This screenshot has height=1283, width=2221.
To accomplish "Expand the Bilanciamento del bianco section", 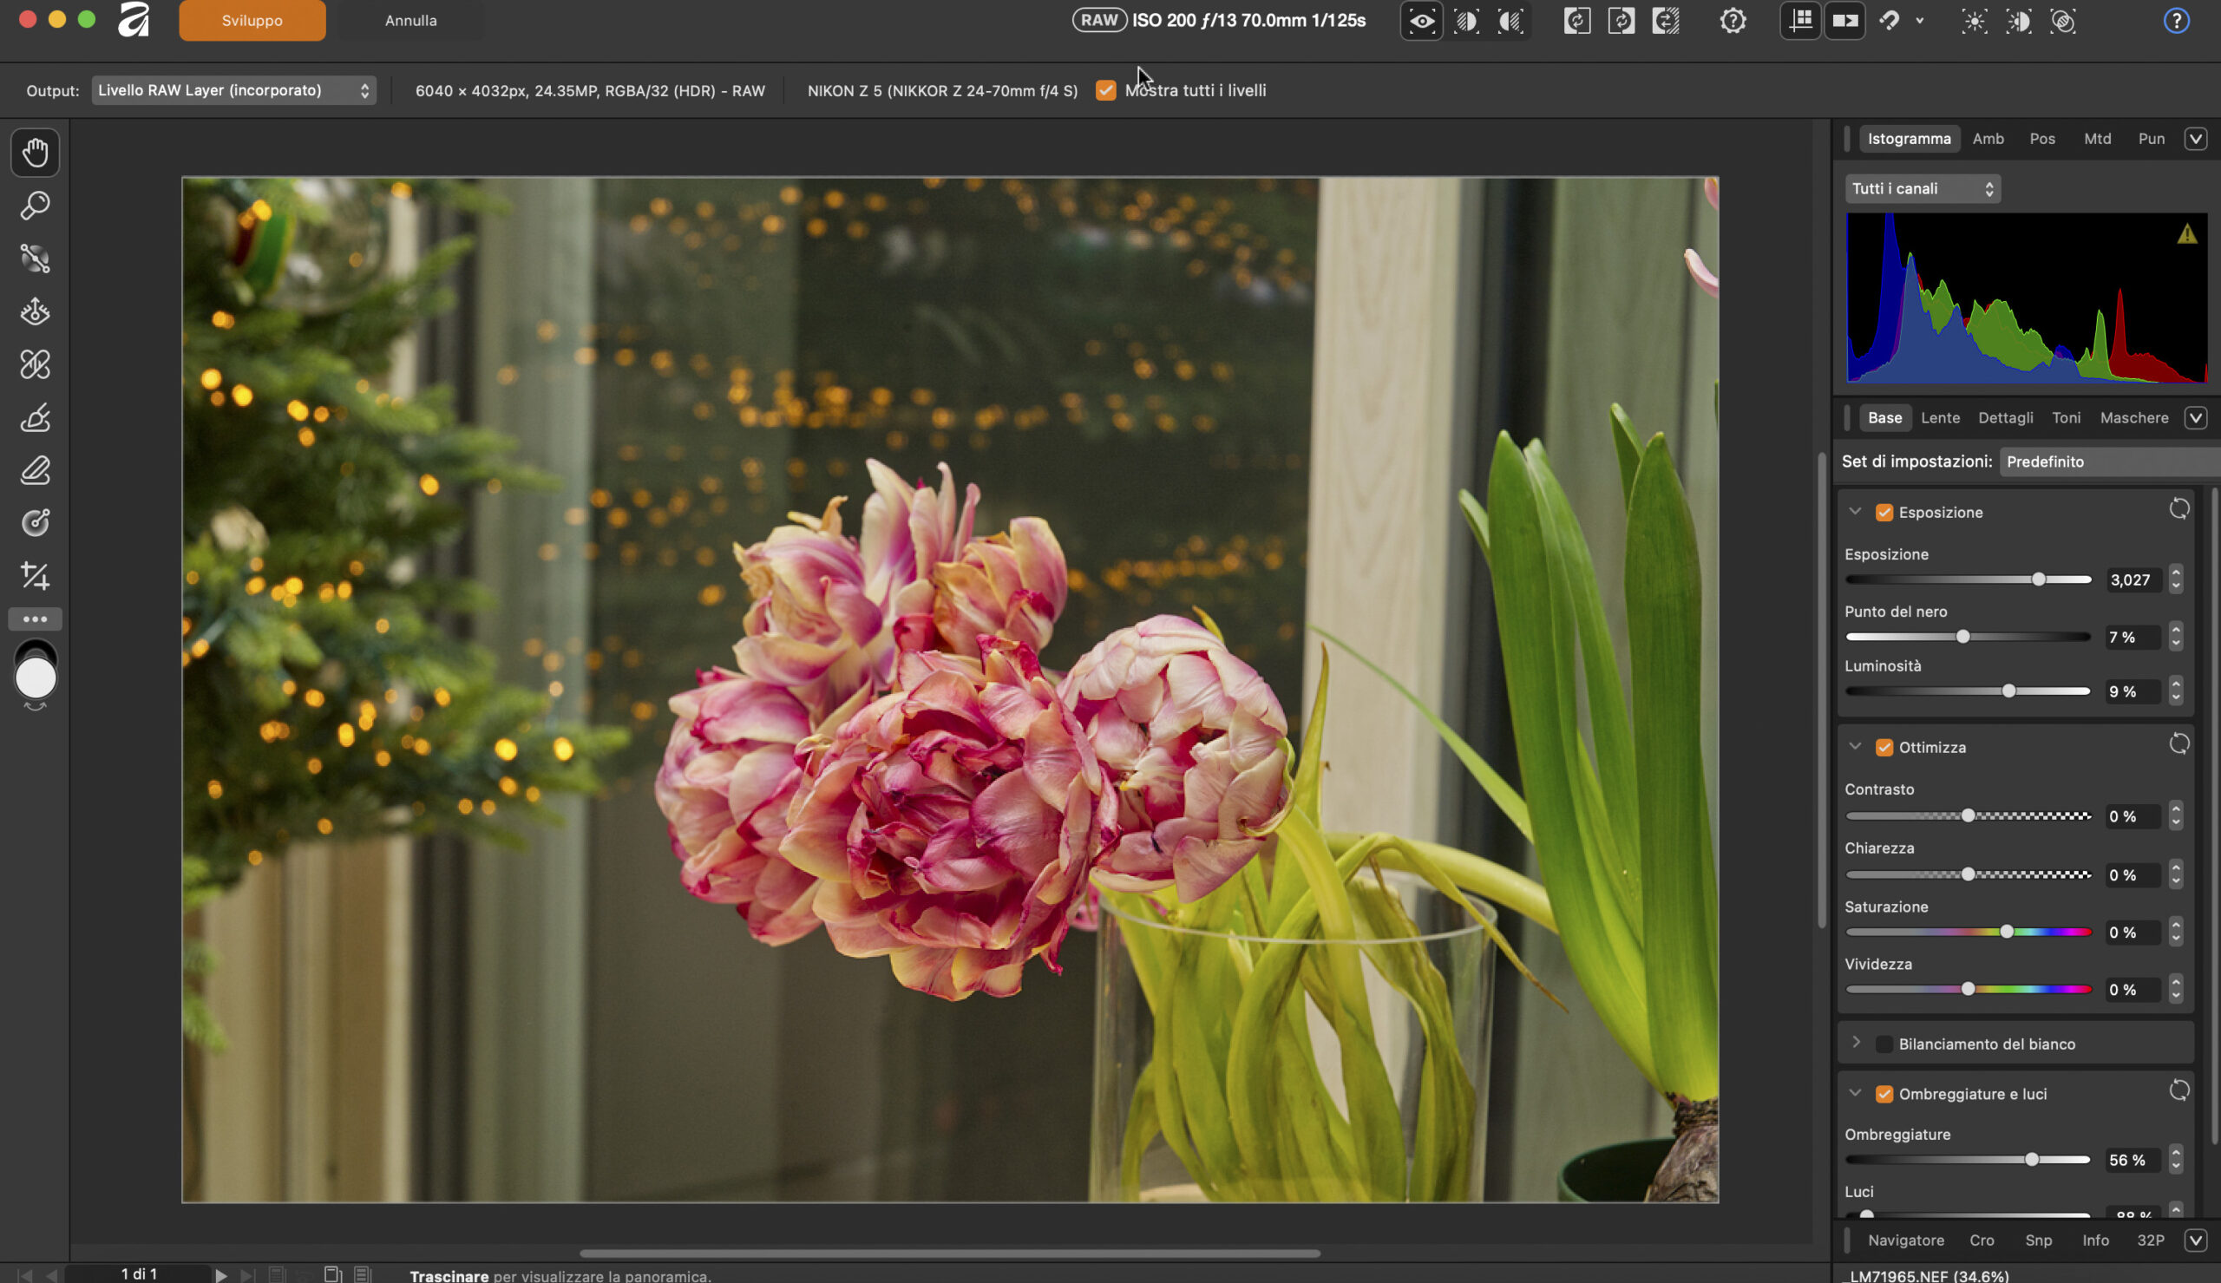I will 1856,1044.
